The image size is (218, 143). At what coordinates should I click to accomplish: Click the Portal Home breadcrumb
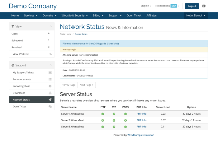65,34
